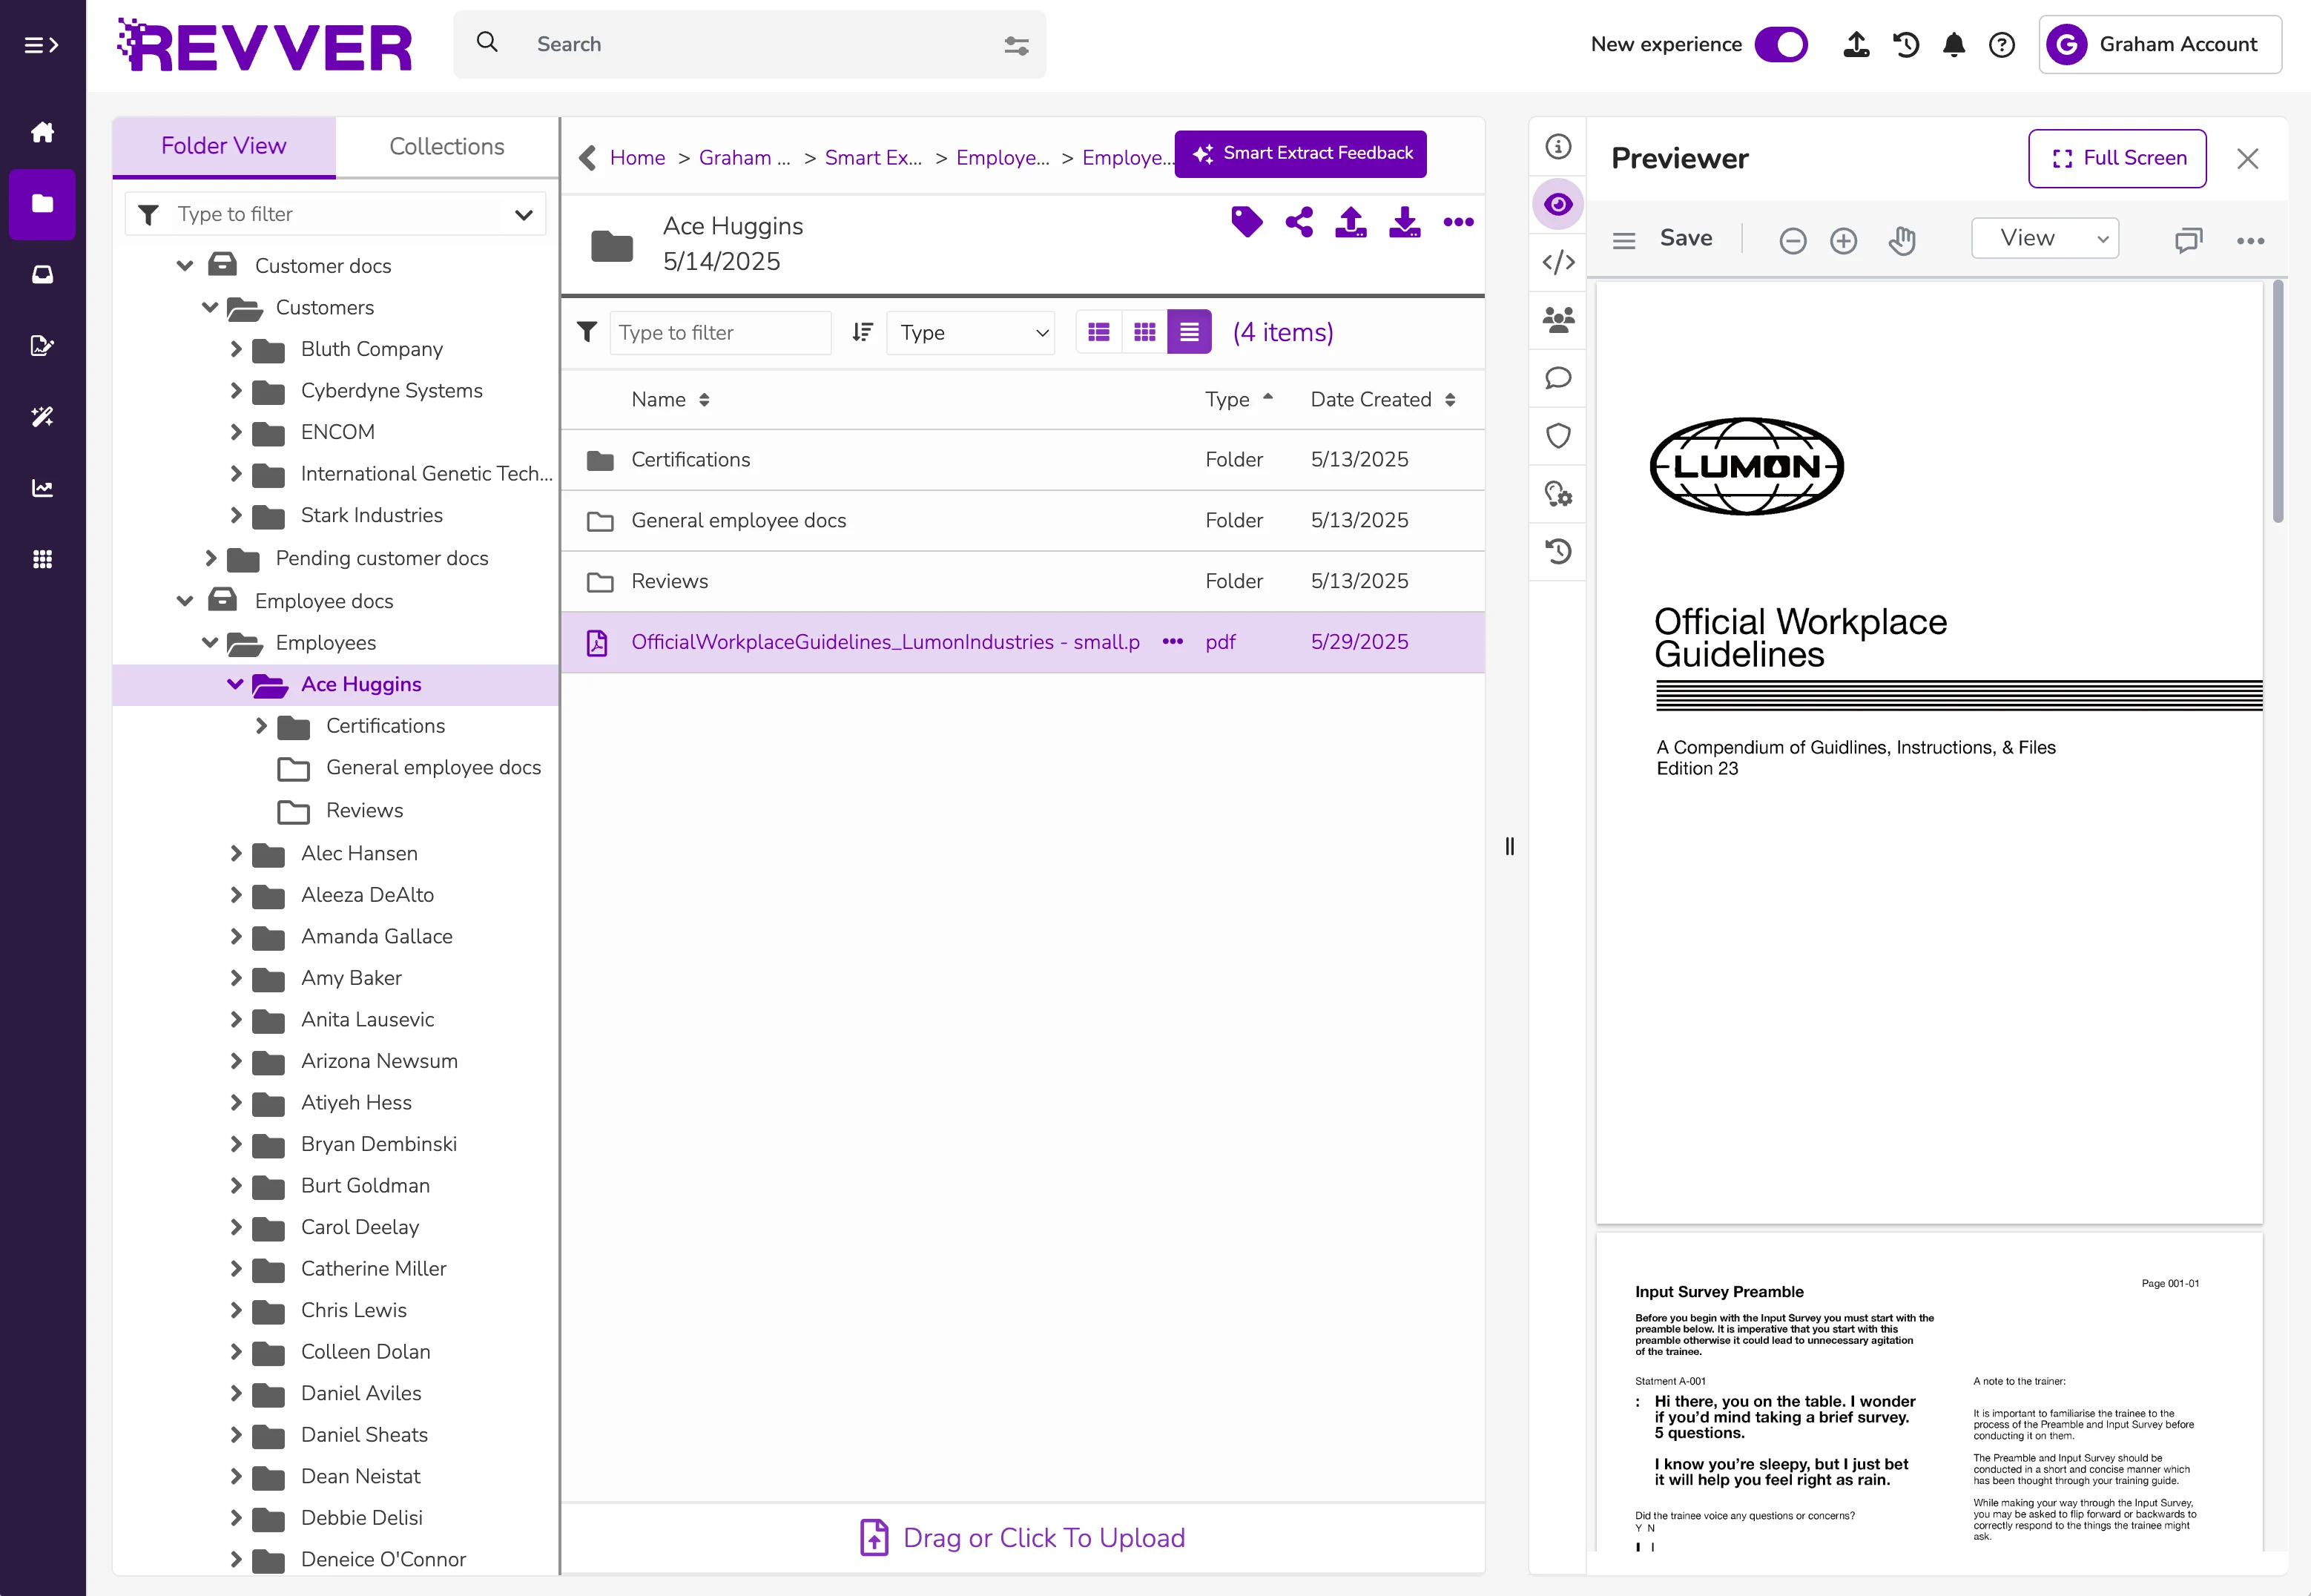Image resolution: width=2311 pixels, height=1596 pixels.
Task: Click zoom in plus icon in previewer
Action: [x=1843, y=240]
